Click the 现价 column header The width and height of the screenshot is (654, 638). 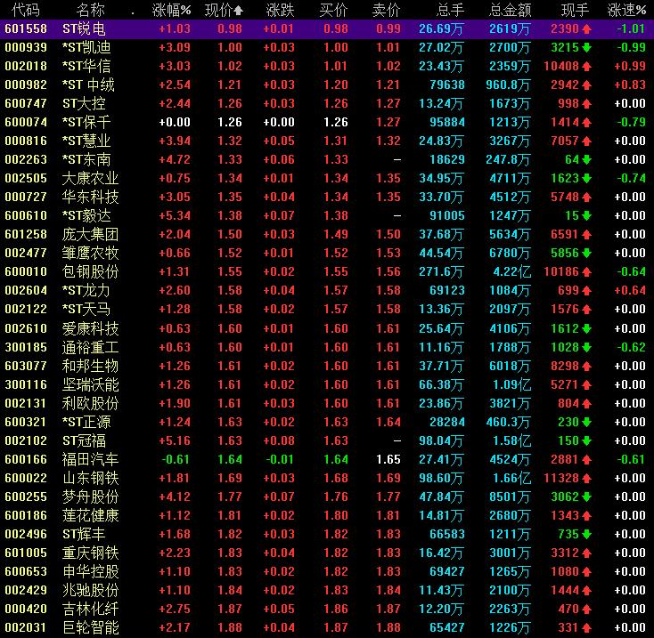219,10
